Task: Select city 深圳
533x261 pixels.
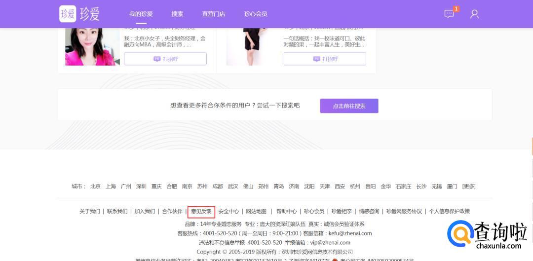Action: click(142, 186)
